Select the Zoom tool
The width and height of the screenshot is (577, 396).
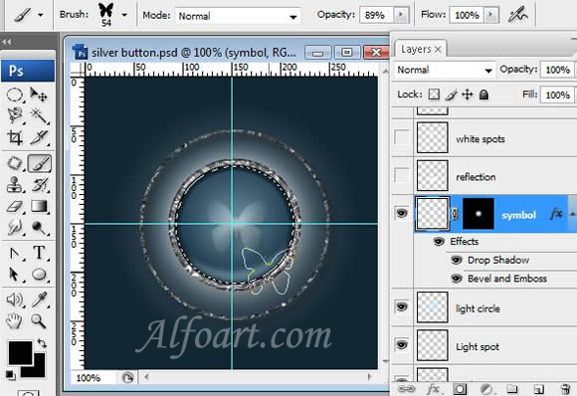coord(39,321)
